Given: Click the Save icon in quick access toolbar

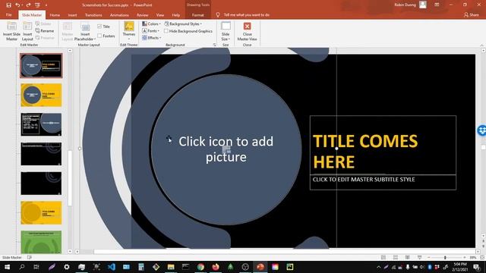Looking at the screenshot, I should point(8,5).
